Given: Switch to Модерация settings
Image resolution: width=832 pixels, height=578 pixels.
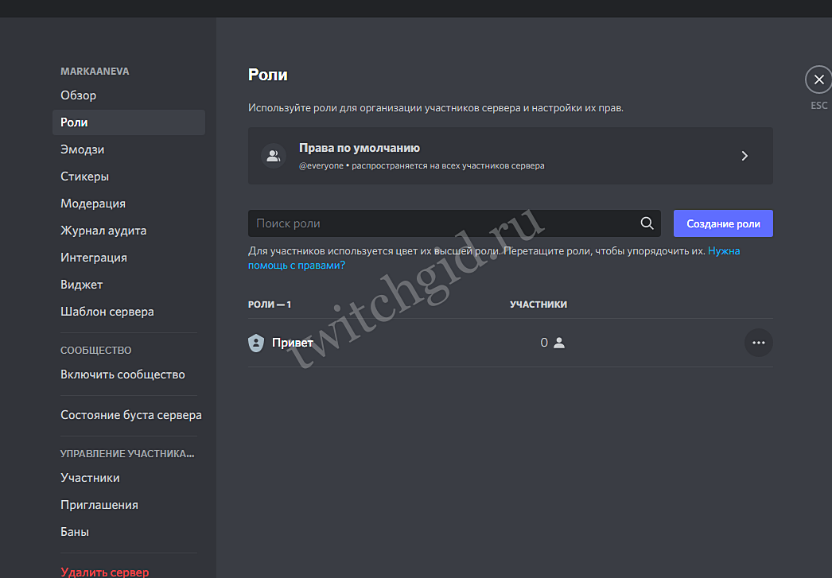Looking at the screenshot, I should [93, 204].
